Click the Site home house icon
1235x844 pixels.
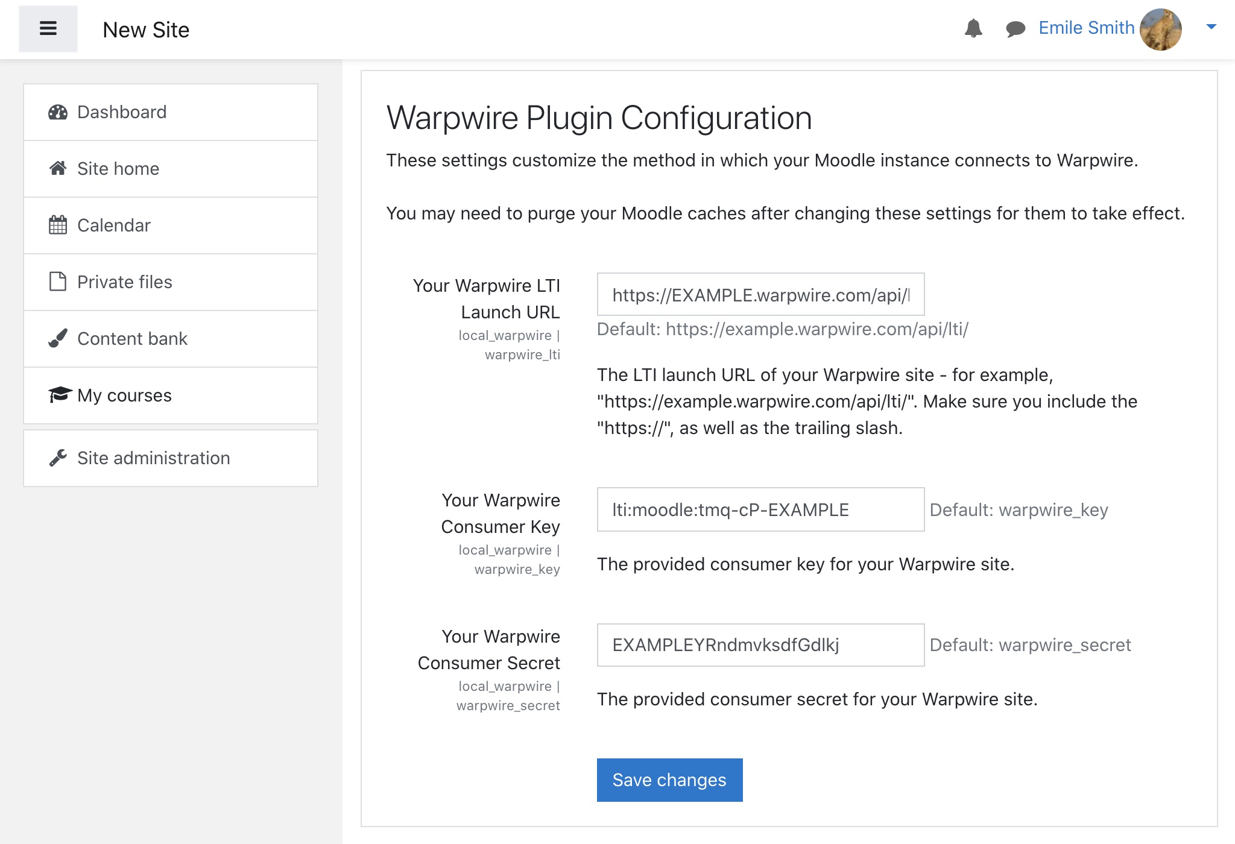coord(58,169)
